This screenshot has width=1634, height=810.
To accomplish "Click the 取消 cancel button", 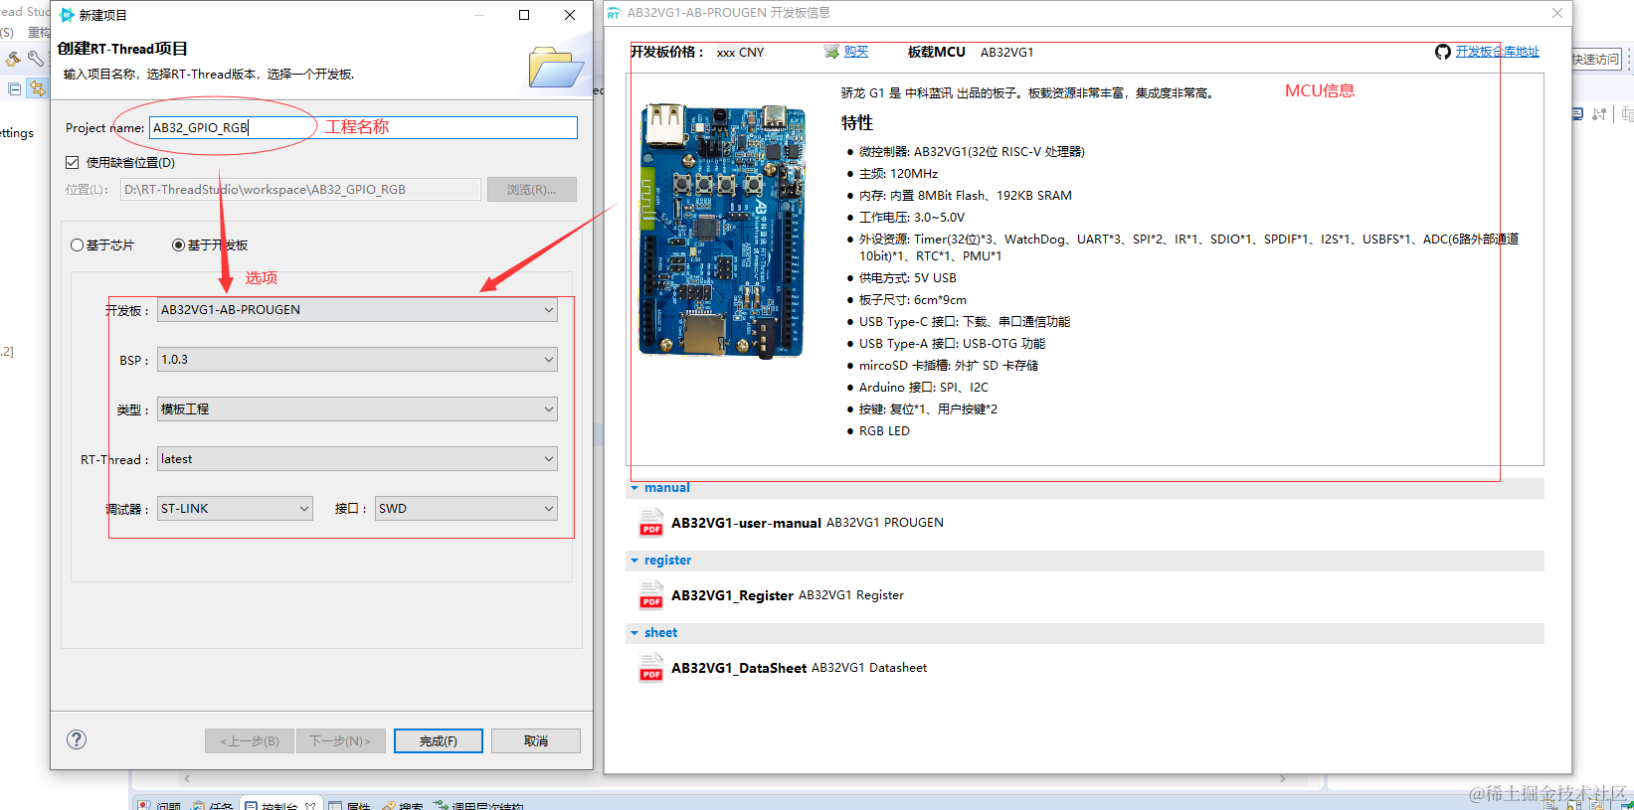I will click(536, 741).
